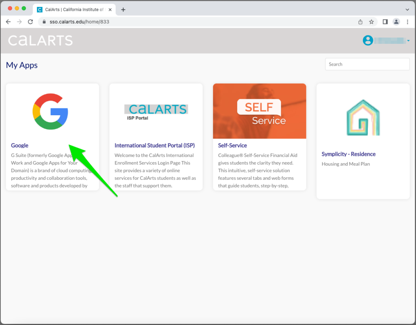Click the address bar URL
This screenshot has width=416, height=325.
click(x=79, y=22)
